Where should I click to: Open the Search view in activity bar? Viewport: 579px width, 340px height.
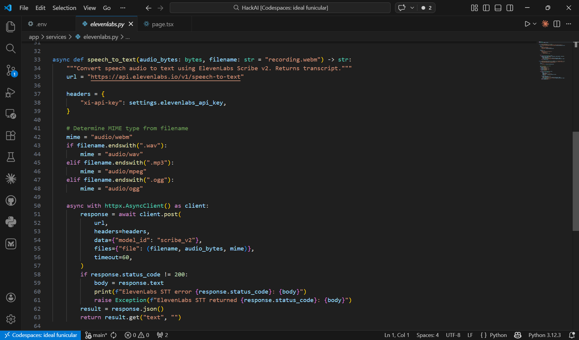pos(11,49)
